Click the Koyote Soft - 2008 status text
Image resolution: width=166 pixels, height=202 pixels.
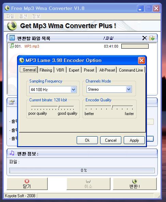click(x=20, y=196)
